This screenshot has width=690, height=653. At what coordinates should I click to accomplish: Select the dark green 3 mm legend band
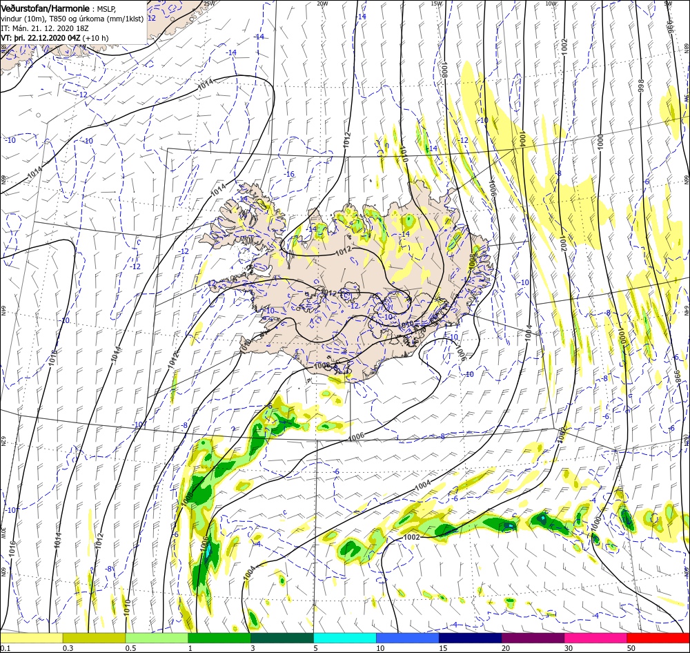[282, 638]
